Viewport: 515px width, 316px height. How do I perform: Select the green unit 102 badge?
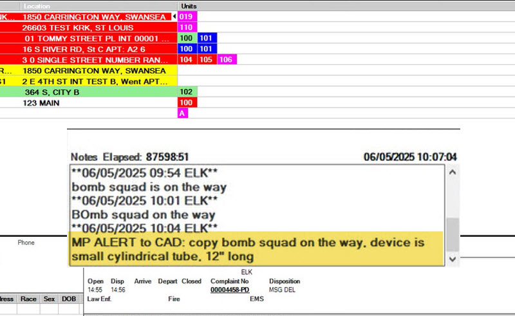pyautogui.click(x=187, y=92)
